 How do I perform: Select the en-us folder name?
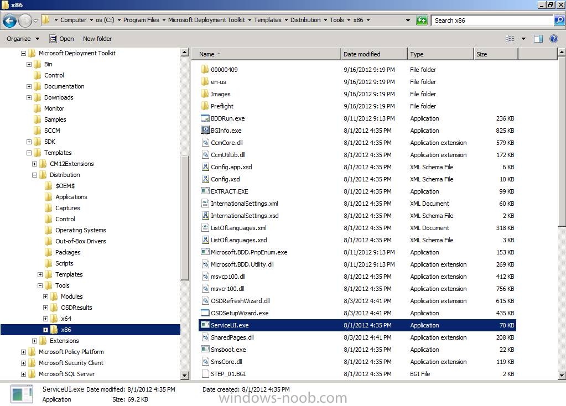pyautogui.click(x=219, y=82)
